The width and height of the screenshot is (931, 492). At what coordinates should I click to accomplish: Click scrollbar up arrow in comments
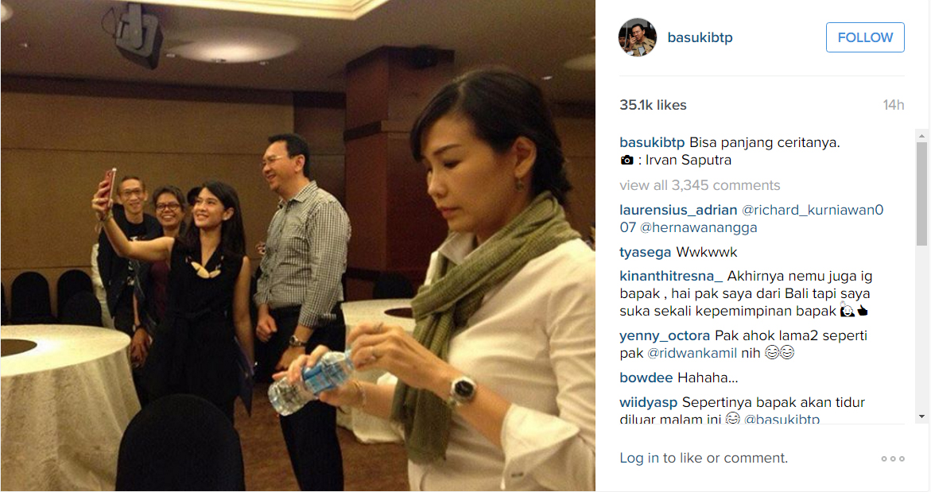pyautogui.click(x=921, y=136)
